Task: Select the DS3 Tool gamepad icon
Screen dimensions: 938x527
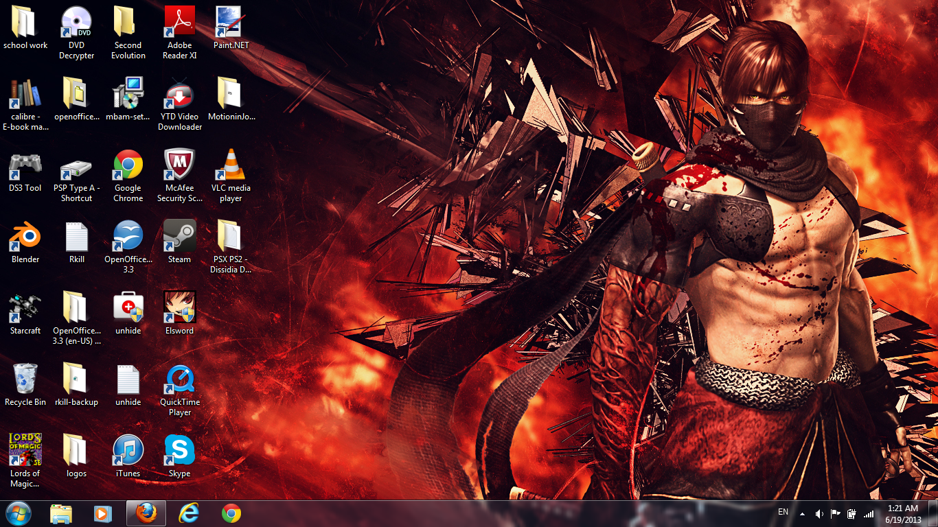Action: pyautogui.click(x=25, y=165)
